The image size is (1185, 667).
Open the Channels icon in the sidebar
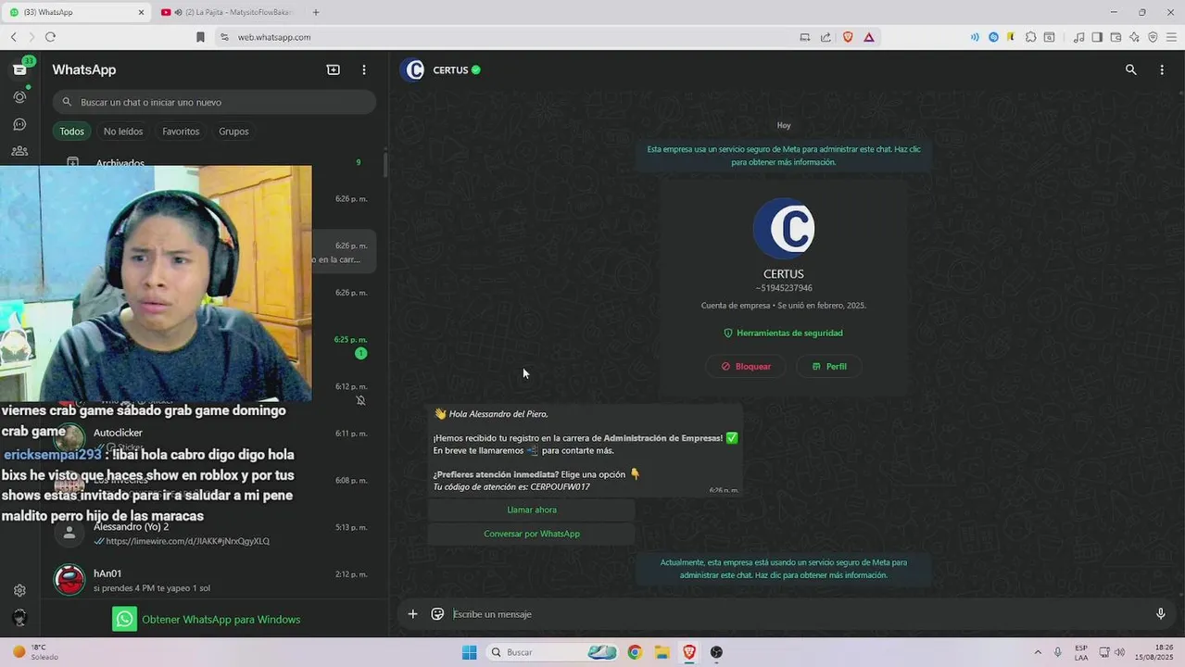tap(19, 124)
